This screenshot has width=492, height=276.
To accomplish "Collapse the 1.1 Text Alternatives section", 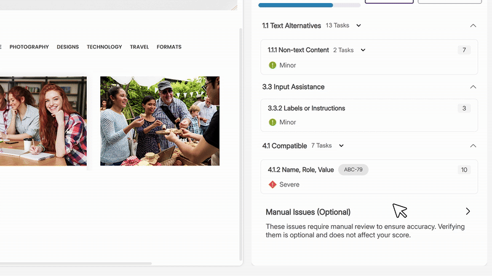I will coord(473,26).
